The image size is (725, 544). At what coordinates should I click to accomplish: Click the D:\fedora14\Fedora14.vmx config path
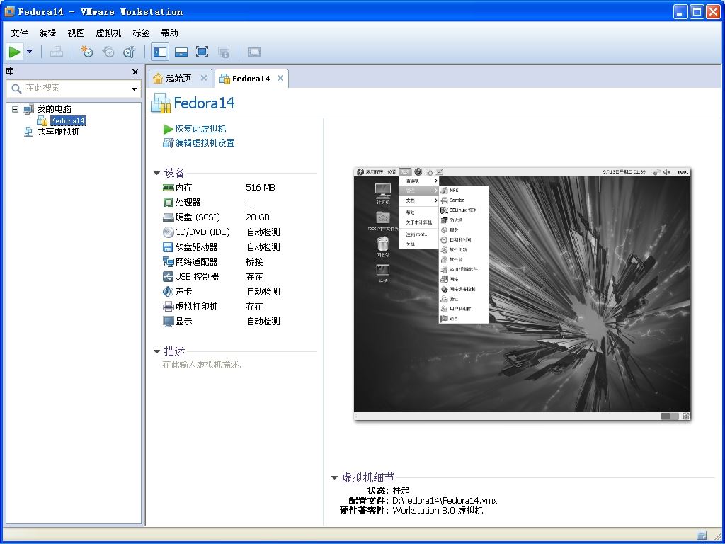tap(445, 501)
